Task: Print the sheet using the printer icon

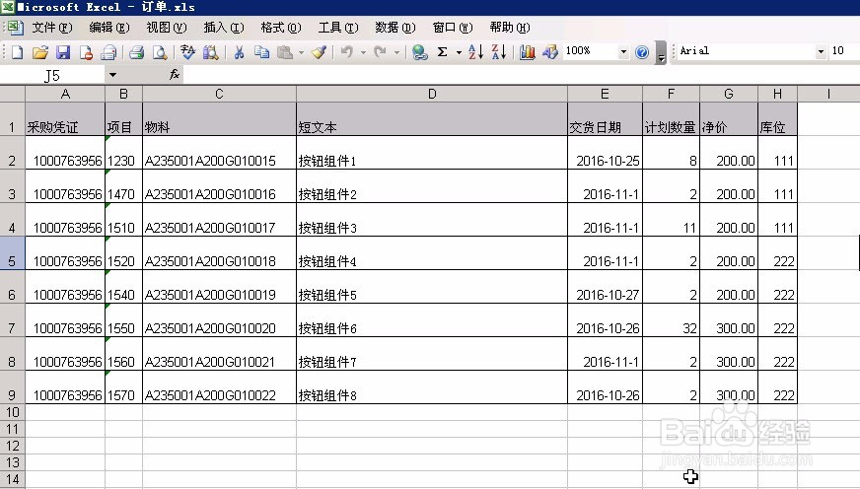Action: tap(136, 52)
